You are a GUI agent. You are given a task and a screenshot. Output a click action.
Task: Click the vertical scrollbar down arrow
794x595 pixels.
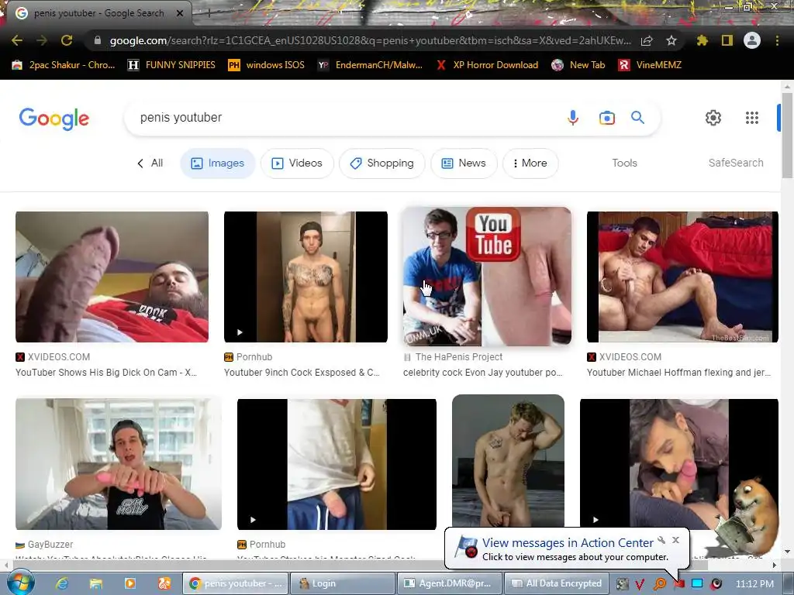pyautogui.click(x=787, y=552)
